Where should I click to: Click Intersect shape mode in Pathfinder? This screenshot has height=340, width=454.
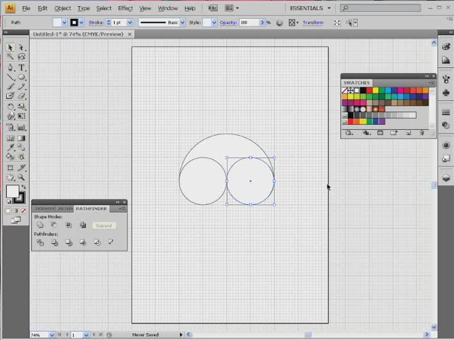(68, 225)
